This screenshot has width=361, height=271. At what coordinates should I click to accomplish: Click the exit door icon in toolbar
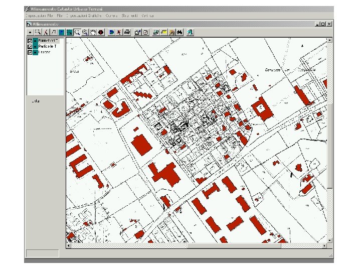pos(191,32)
